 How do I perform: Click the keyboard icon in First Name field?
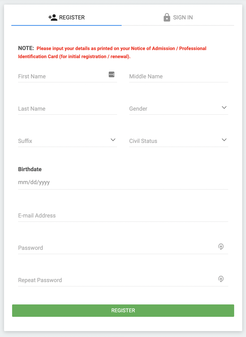pos(112,75)
